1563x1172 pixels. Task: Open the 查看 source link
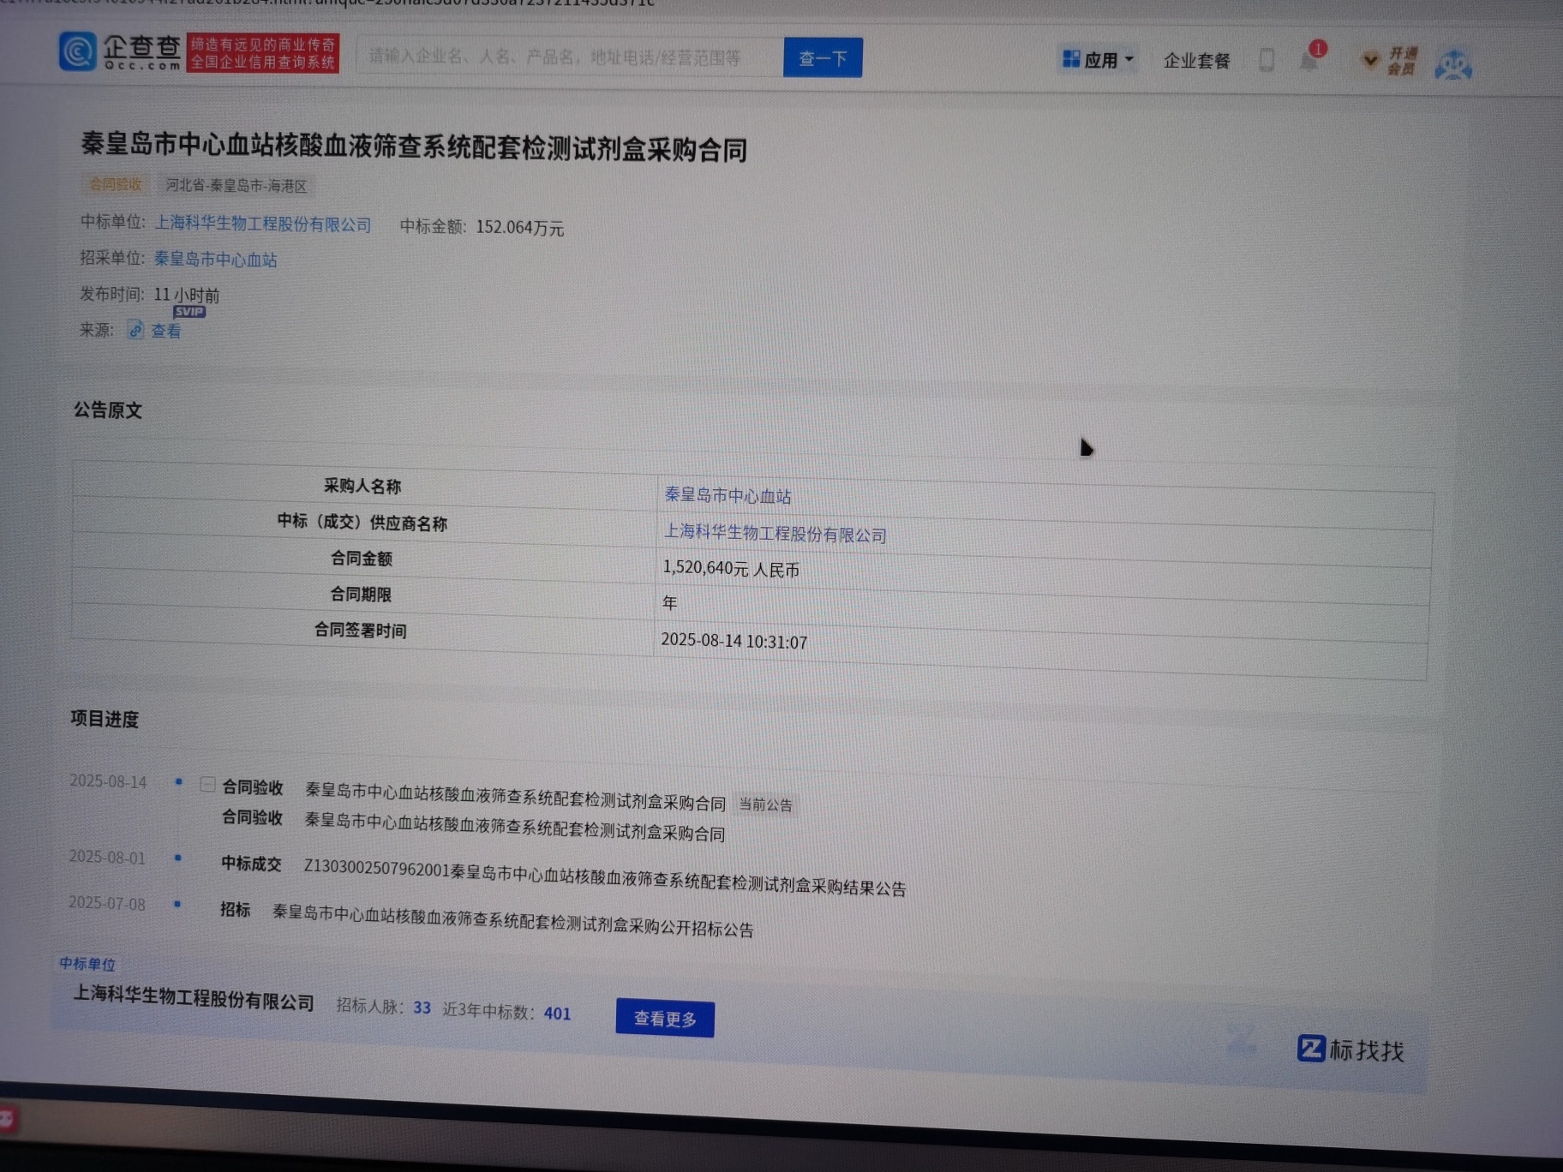click(165, 331)
